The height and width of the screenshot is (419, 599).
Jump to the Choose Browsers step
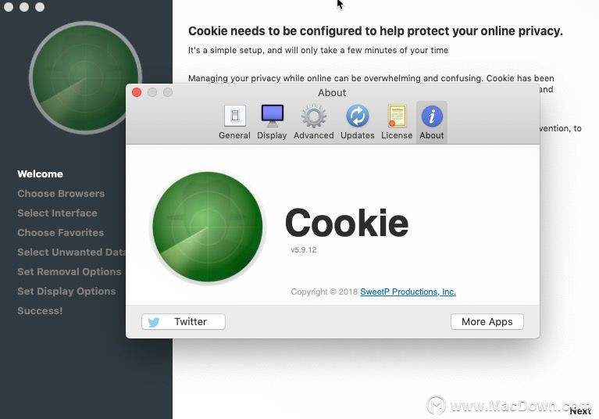(61, 193)
